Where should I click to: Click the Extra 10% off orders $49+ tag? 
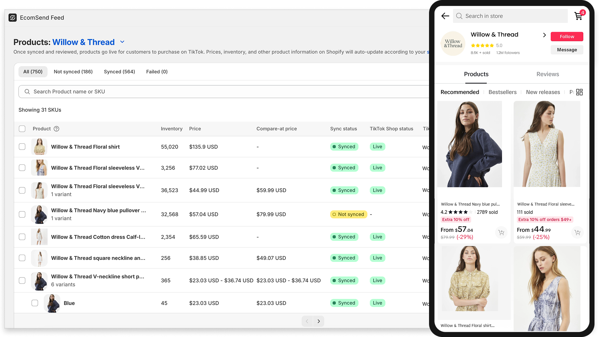tap(545, 220)
